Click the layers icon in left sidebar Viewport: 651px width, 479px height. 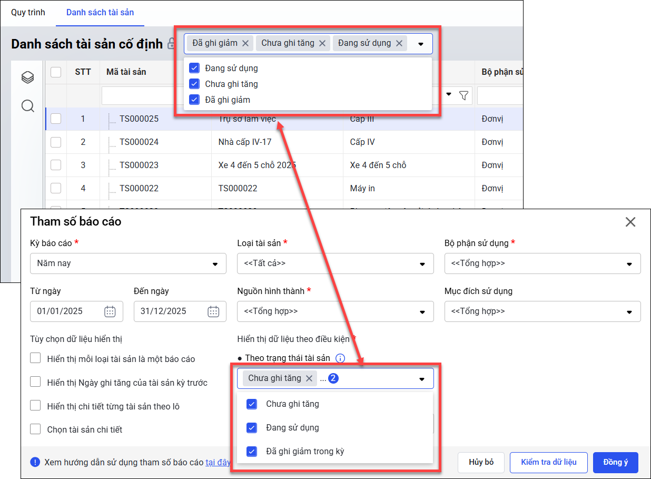(x=27, y=78)
